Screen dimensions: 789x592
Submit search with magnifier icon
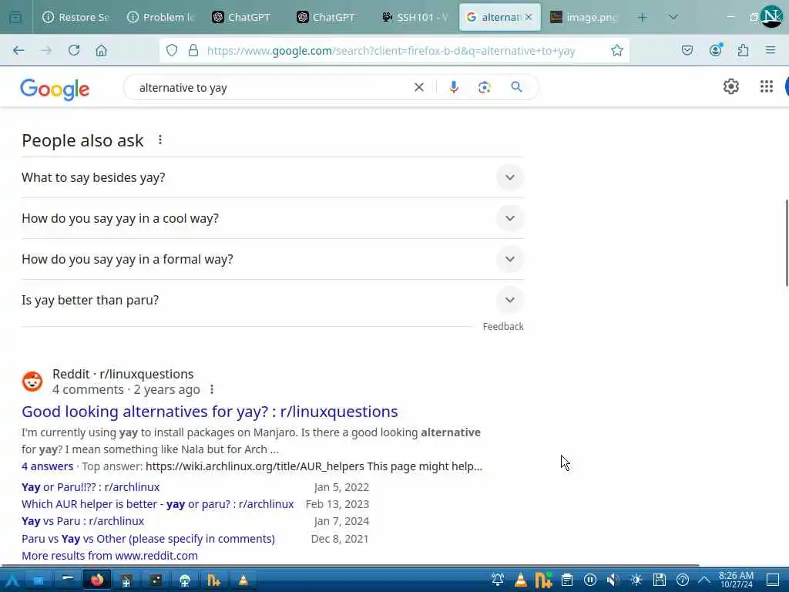click(x=517, y=87)
